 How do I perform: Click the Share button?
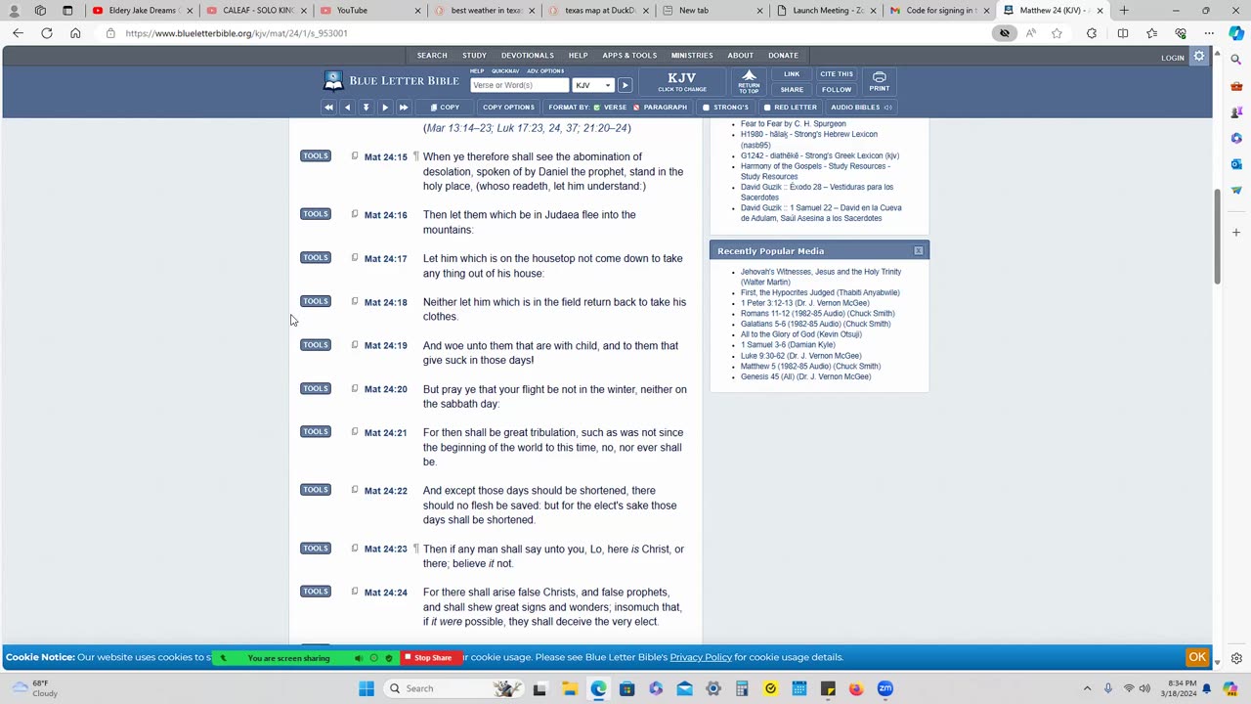792,89
